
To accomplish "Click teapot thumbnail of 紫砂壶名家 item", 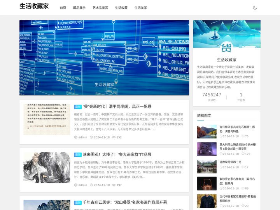I will click(x=207, y=184).
